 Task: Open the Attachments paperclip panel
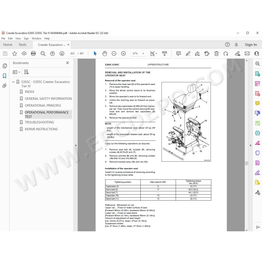click(4, 86)
